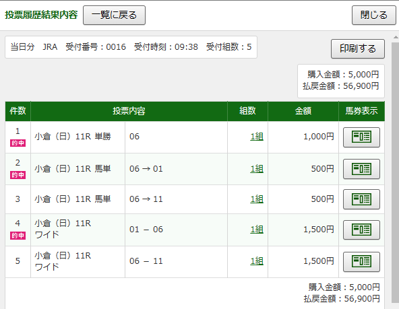Click the JRA label

[x=50, y=47]
